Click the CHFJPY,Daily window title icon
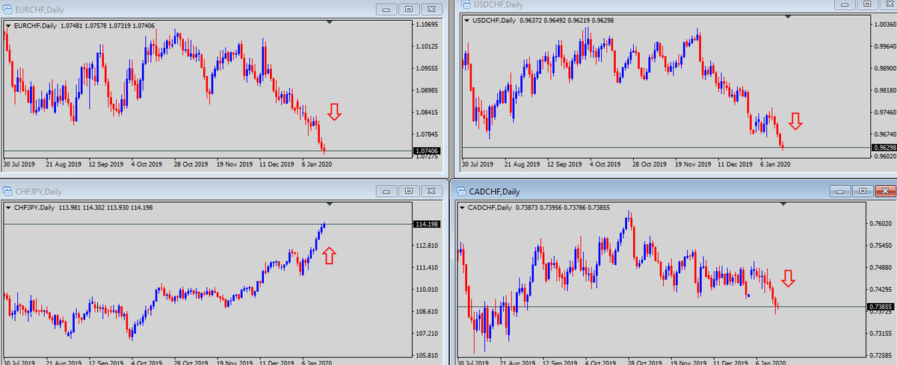 9,191
